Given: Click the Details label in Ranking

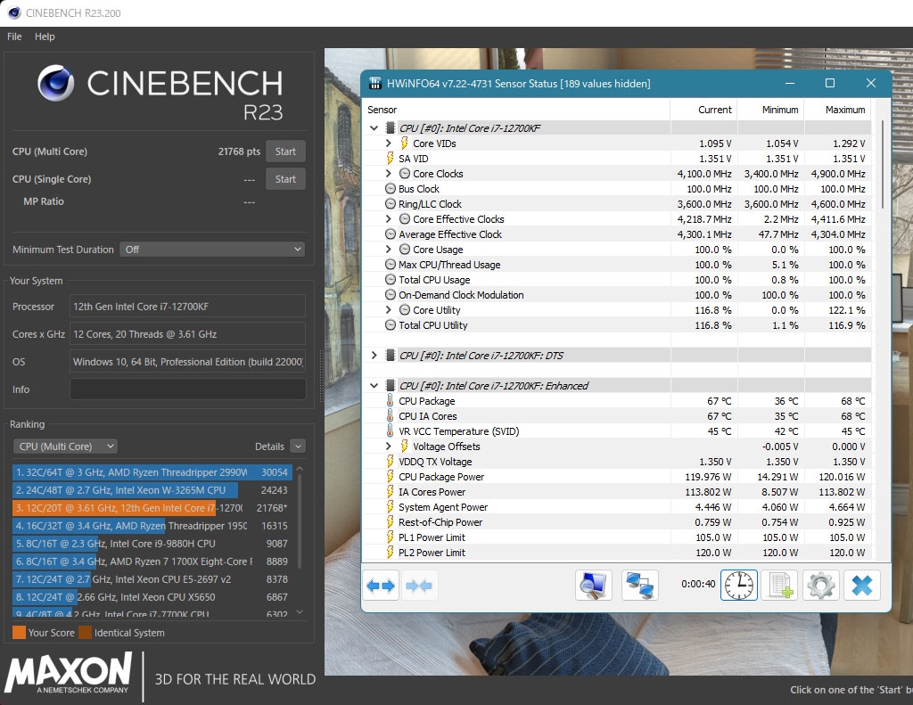Looking at the screenshot, I should [269, 447].
